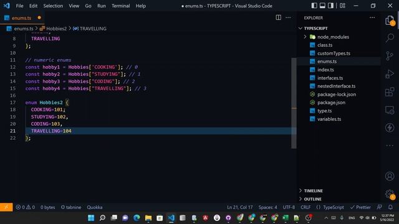
Task: Open the Source Control view
Action: [x=390, y=56]
